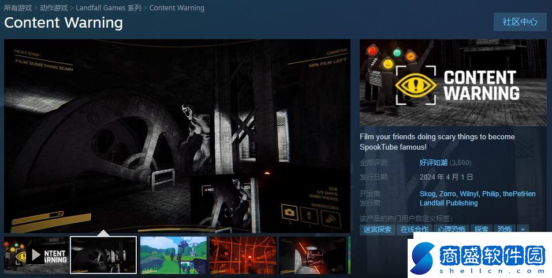The width and height of the screenshot is (552, 278).
Task: Open developer Wilnyl link
Action: point(469,194)
